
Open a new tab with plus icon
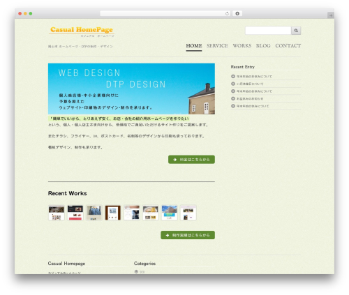click(x=331, y=15)
